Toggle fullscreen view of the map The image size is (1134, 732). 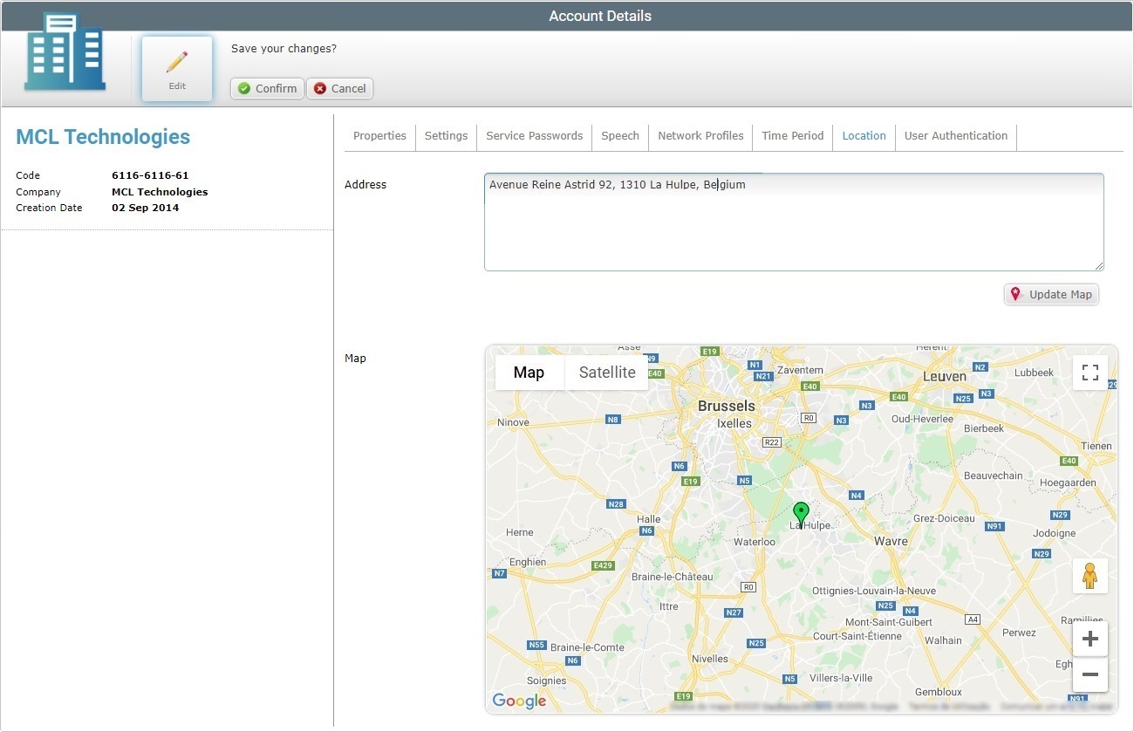[1090, 373]
